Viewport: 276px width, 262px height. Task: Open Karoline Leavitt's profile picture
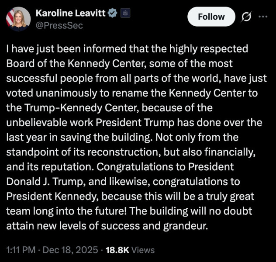tap(18, 19)
